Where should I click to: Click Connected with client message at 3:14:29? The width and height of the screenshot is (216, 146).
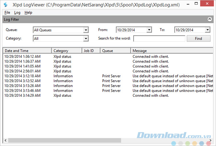tap(151, 96)
